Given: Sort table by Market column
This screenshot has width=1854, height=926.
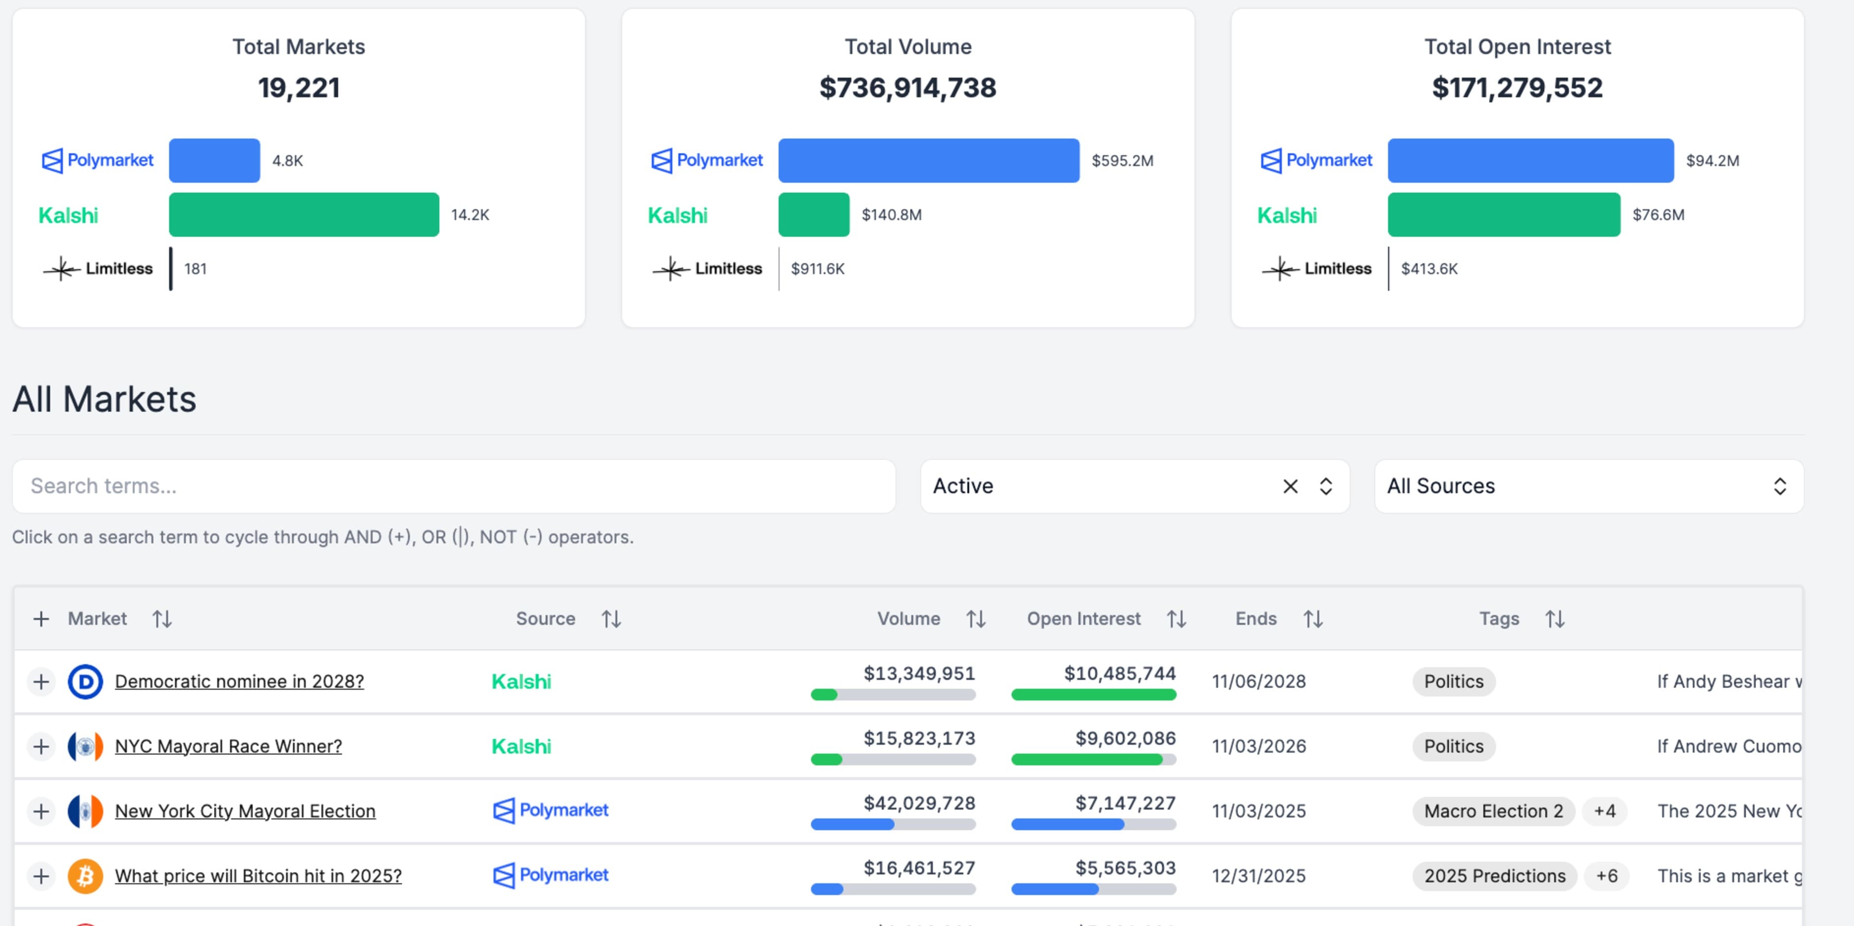Looking at the screenshot, I should pyautogui.click(x=162, y=619).
